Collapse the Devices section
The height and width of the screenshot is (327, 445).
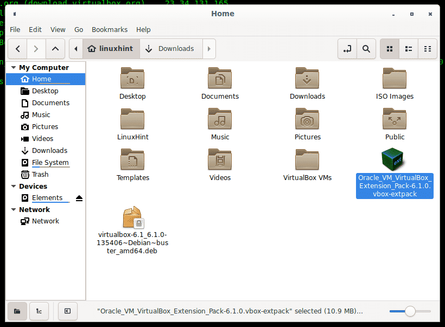click(x=14, y=187)
